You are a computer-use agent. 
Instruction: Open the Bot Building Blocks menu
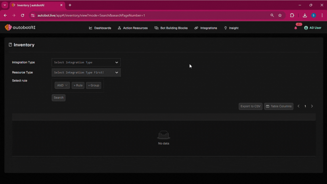(x=171, y=28)
